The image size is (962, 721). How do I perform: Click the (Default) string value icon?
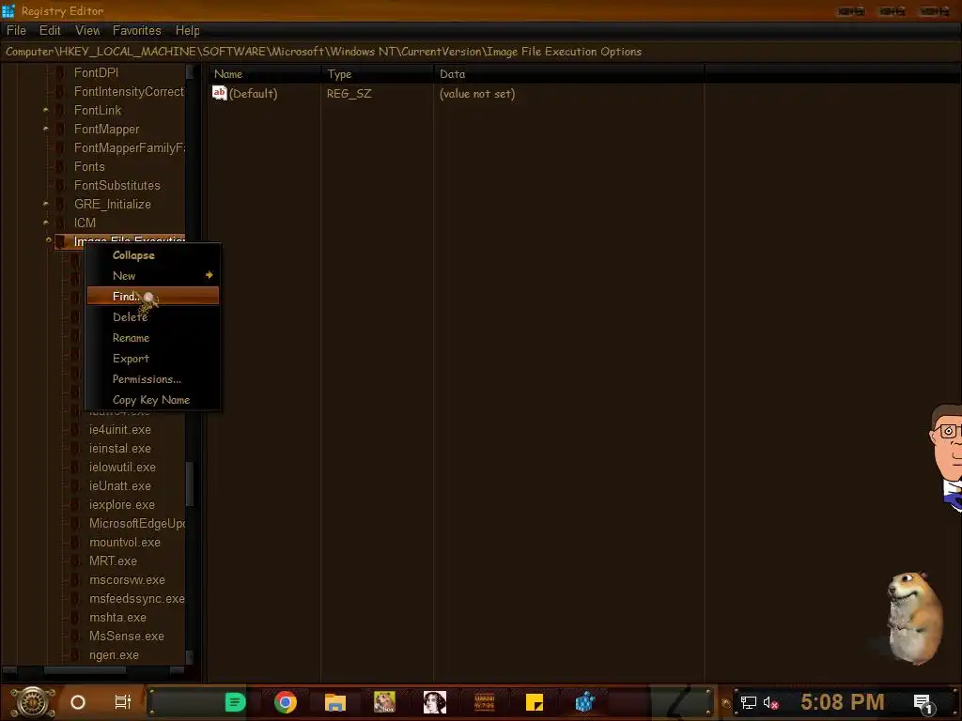tap(220, 93)
